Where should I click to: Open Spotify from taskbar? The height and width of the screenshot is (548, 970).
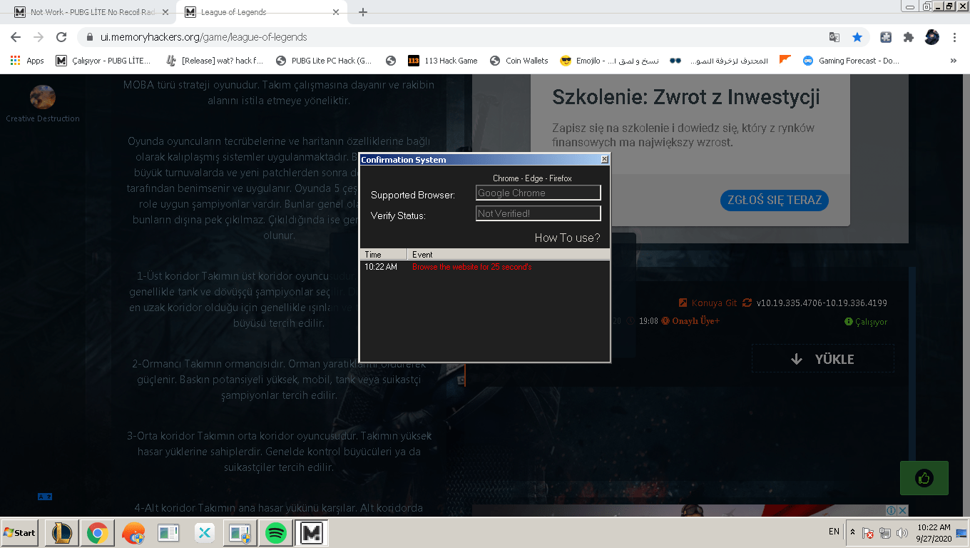click(275, 532)
